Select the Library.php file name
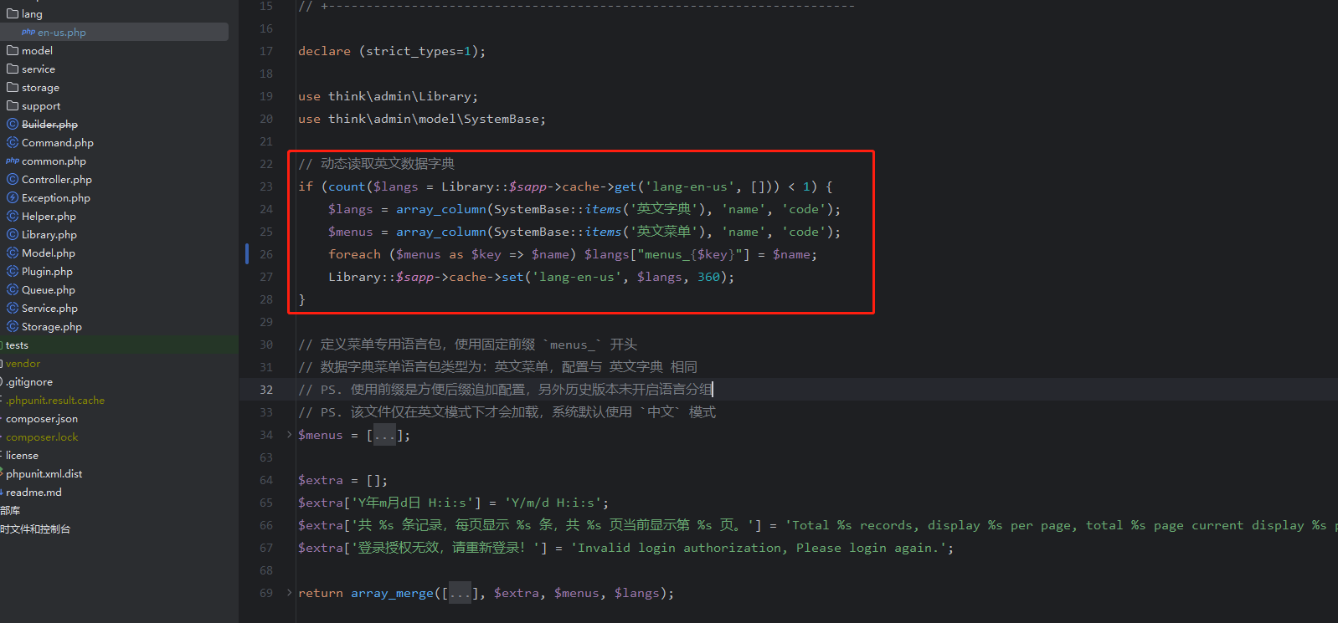The height and width of the screenshot is (623, 1338). tap(49, 235)
